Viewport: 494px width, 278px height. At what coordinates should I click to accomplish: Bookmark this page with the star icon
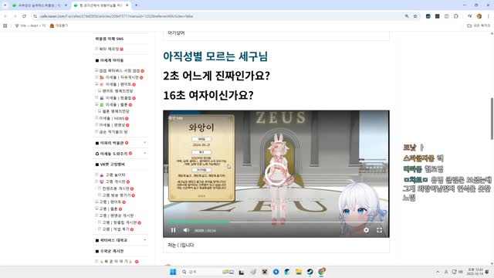click(x=415, y=16)
